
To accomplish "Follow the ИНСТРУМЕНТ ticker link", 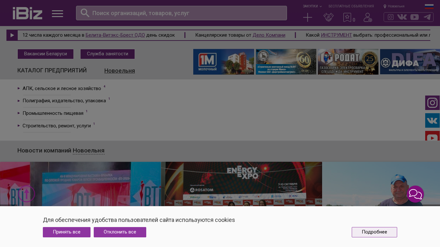I will click(336, 35).
